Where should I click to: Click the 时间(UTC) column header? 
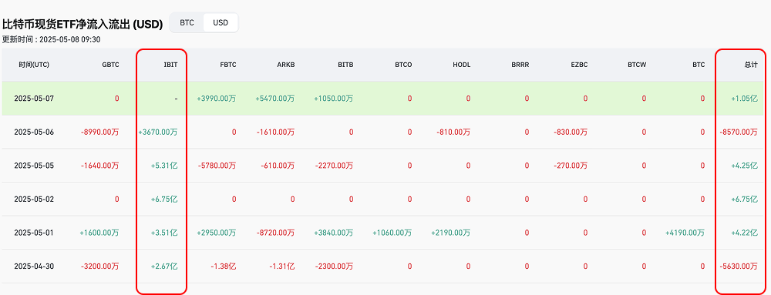point(34,65)
